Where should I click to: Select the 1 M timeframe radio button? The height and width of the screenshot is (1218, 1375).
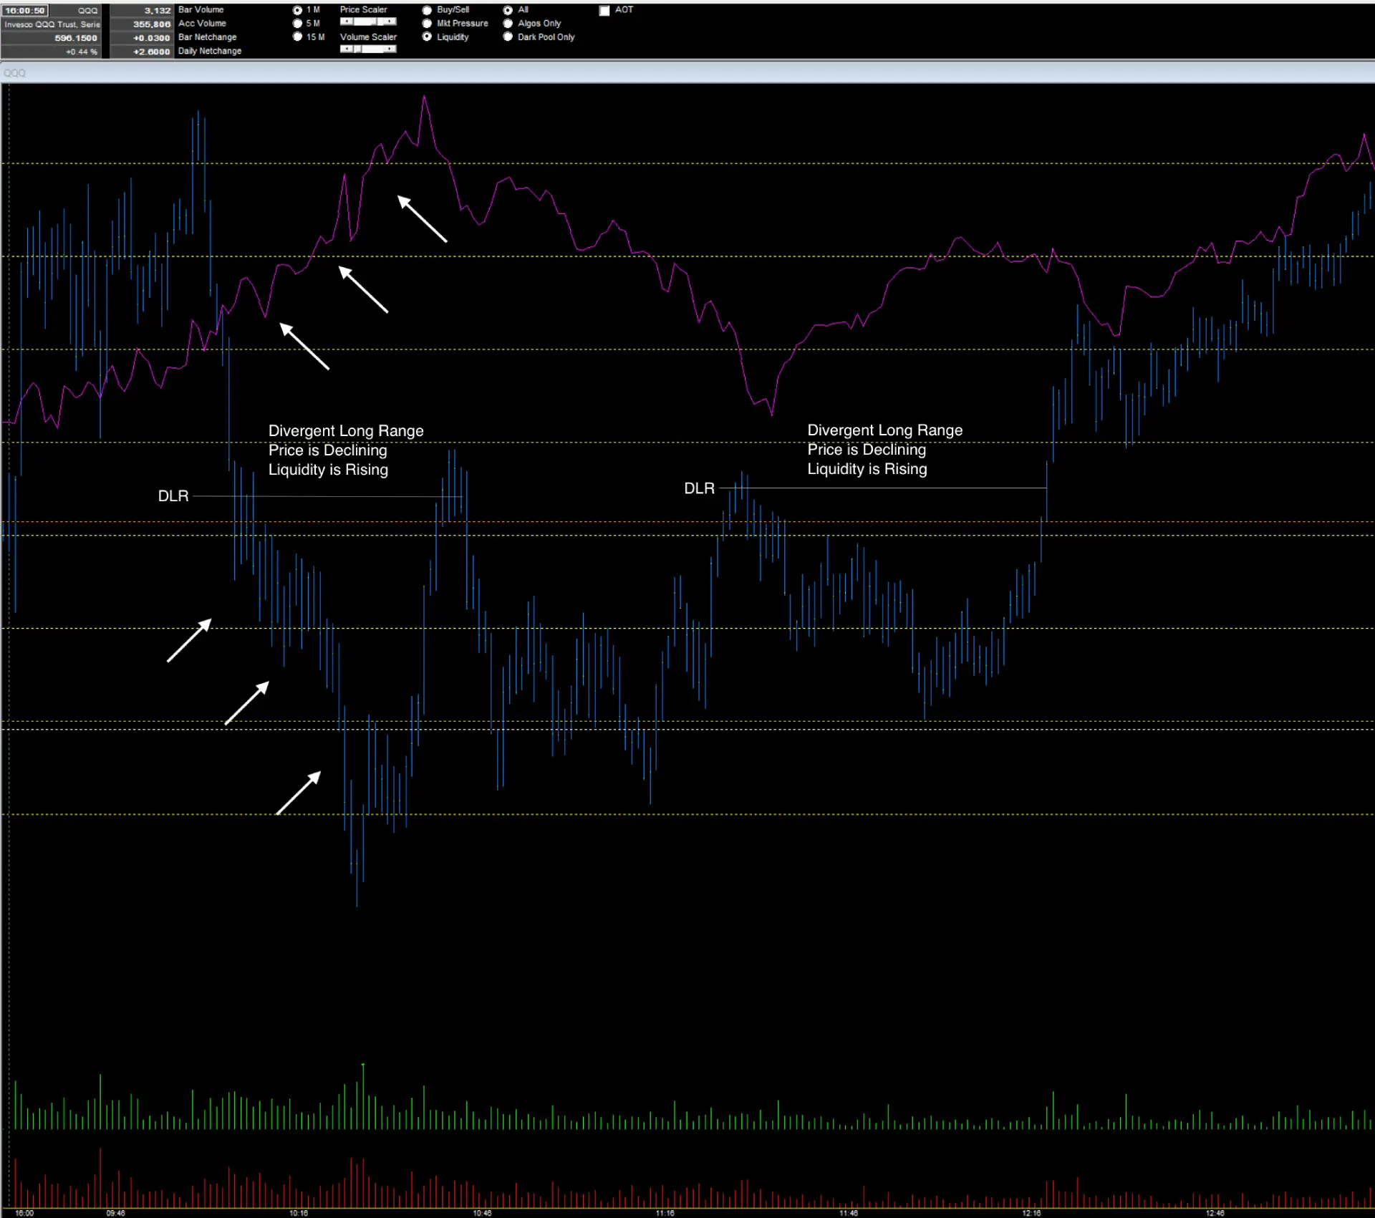tap(297, 10)
